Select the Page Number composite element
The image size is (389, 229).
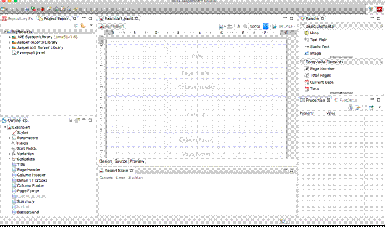point(319,69)
